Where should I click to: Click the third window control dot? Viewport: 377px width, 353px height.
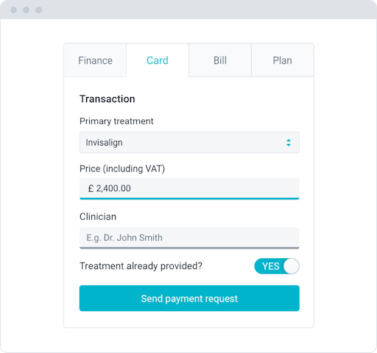[x=39, y=10]
